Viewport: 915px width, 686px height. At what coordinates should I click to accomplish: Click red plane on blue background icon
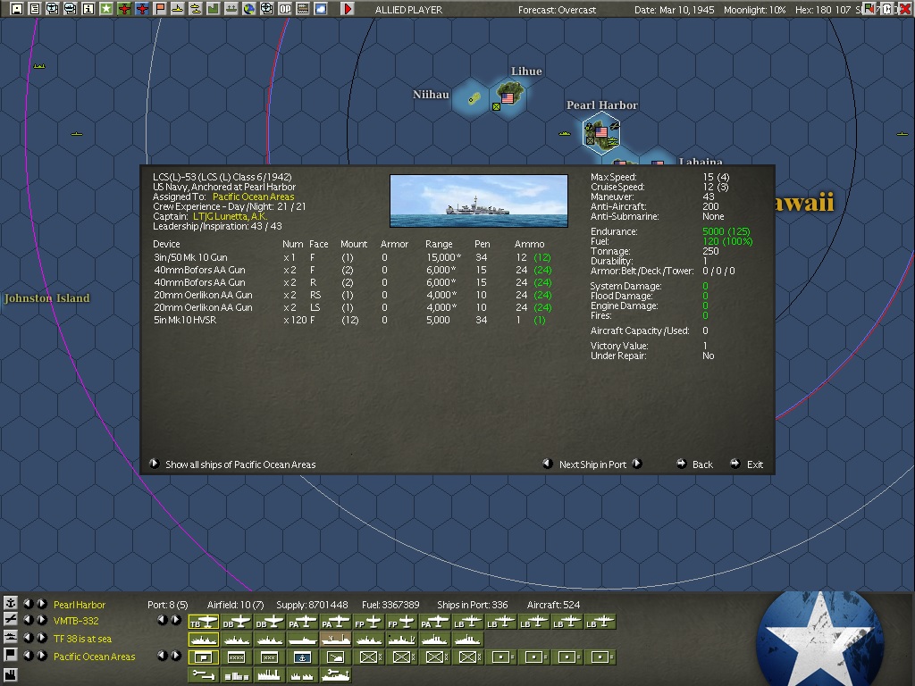coord(142,9)
